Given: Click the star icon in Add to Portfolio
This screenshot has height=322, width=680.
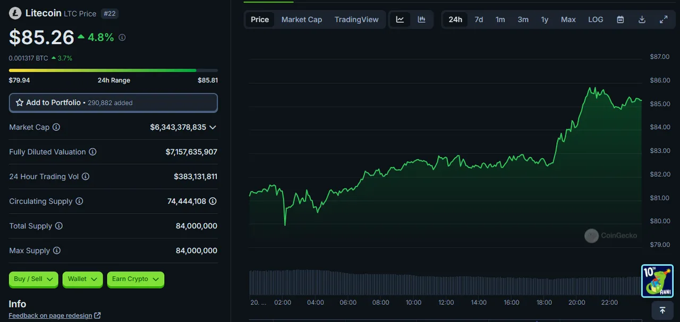Looking at the screenshot, I should pos(20,103).
